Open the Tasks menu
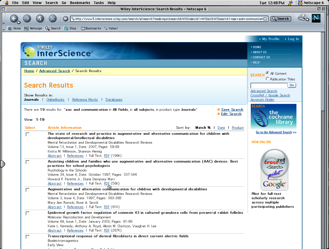This screenshot has width=329, height=249. [99, 3]
